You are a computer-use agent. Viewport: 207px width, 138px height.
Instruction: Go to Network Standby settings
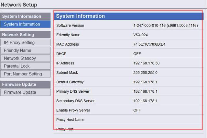[x=26, y=58]
